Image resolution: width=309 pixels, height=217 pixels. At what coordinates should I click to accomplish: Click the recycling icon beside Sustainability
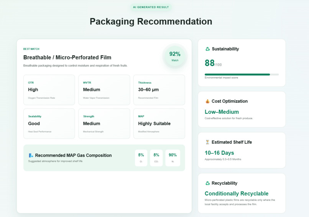point(207,49)
